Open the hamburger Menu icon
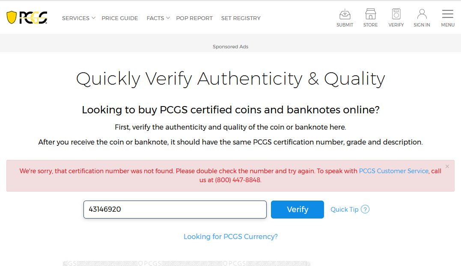This screenshot has width=461, height=266. 448,15
